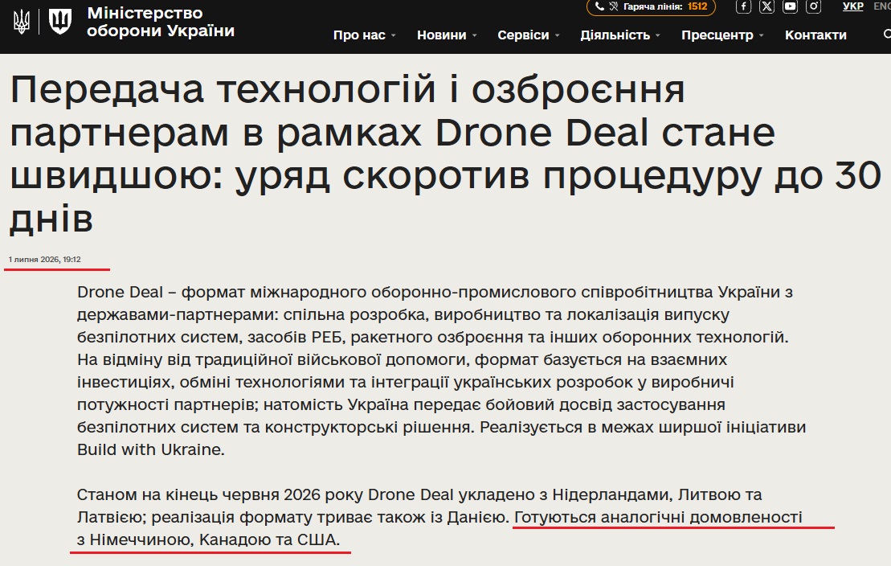
Task: Click the Міністерство оборони України site title
Action: coord(161,22)
